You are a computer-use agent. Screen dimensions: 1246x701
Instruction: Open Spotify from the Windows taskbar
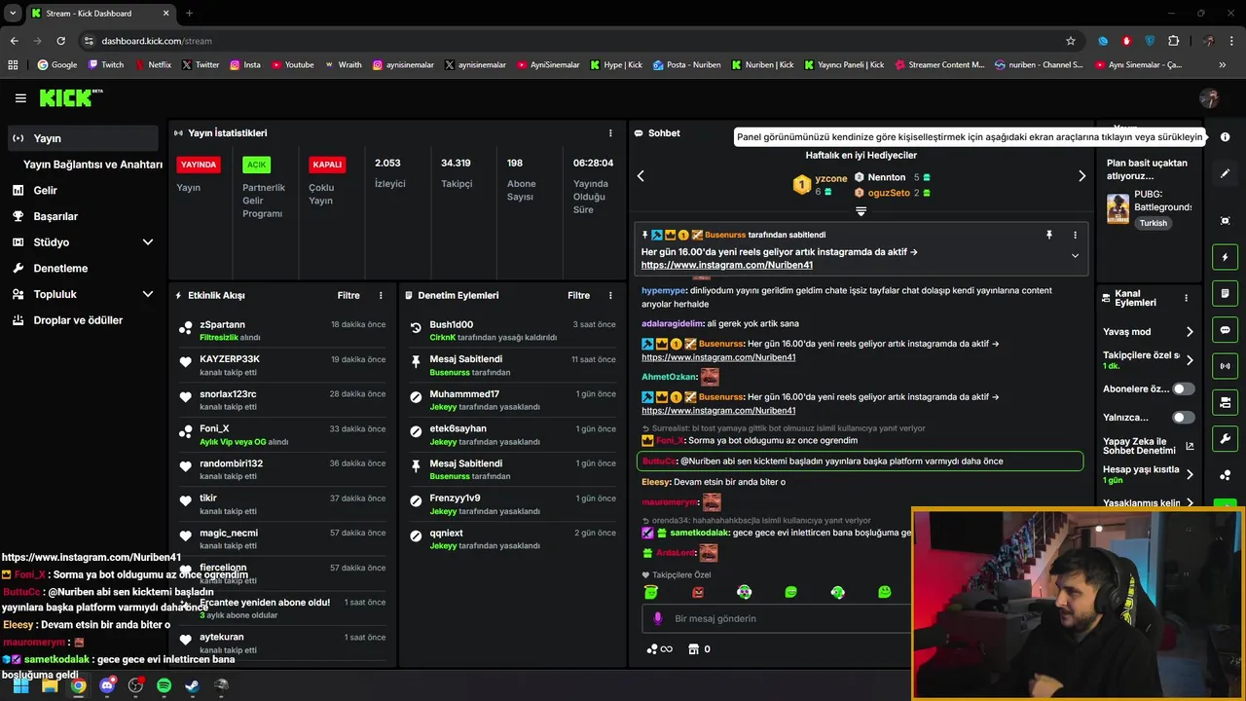pos(164,685)
